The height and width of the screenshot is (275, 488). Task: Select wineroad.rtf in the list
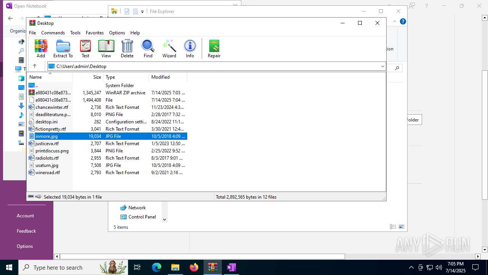tap(107, 173)
